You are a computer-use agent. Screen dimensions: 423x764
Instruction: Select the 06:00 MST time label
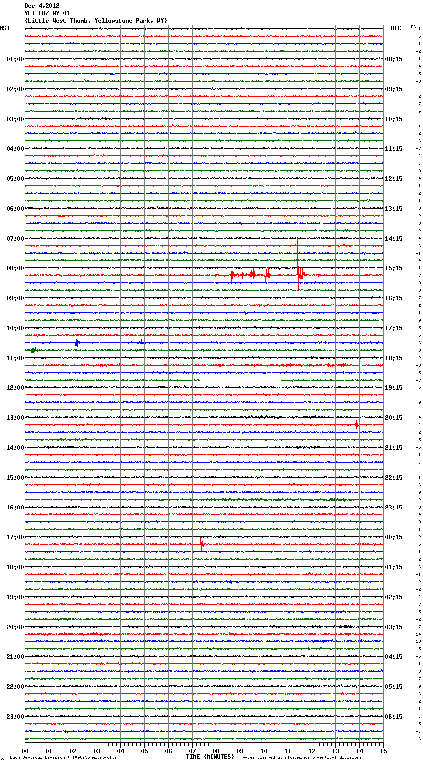point(15,209)
